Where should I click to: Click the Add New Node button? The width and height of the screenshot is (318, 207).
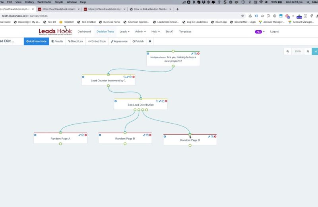(36, 41)
